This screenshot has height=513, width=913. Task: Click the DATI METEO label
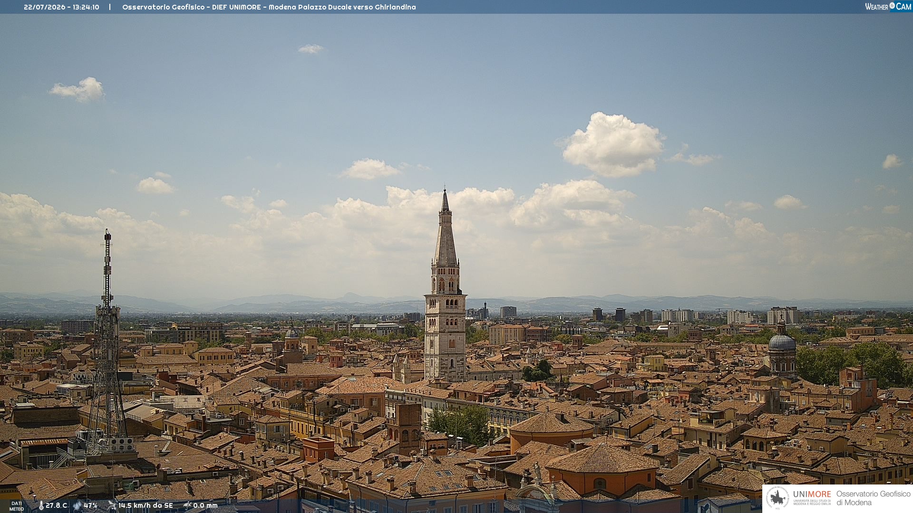pyautogui.click(x=17, y=506)
